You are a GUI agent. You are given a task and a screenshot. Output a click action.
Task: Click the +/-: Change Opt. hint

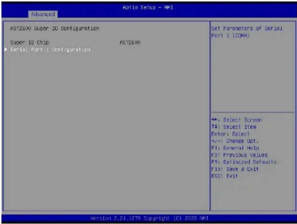click(x=235, y=141)
